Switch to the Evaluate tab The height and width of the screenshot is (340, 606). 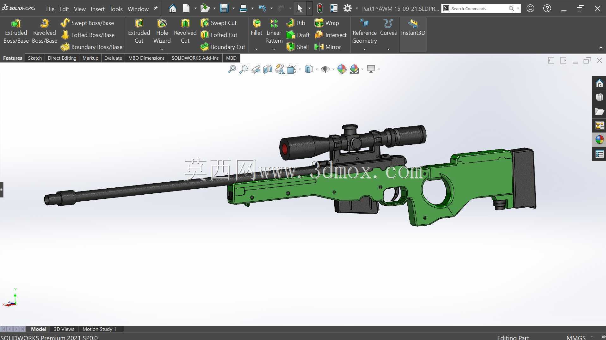pos(113,58)
